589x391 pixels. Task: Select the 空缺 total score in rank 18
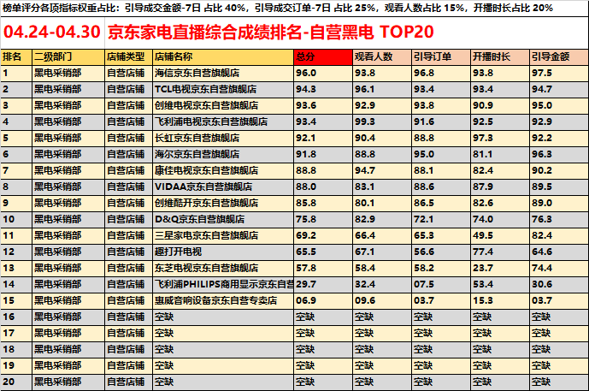(x=323, y=349)
